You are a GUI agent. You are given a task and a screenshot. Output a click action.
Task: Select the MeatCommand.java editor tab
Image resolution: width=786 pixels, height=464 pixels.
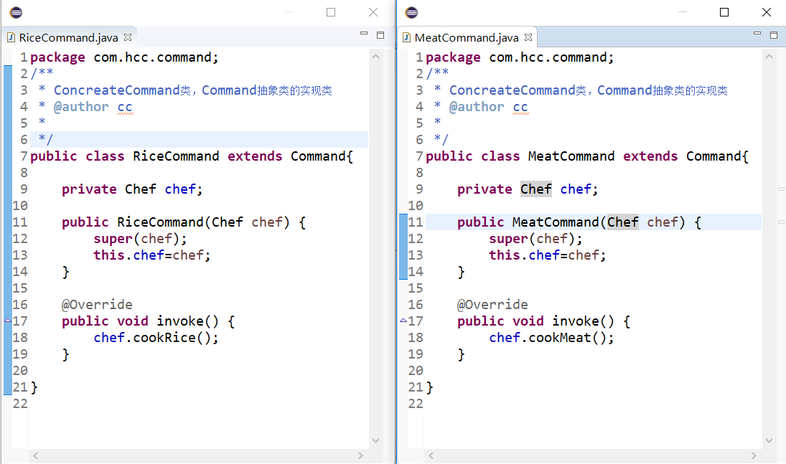(467, 37)
